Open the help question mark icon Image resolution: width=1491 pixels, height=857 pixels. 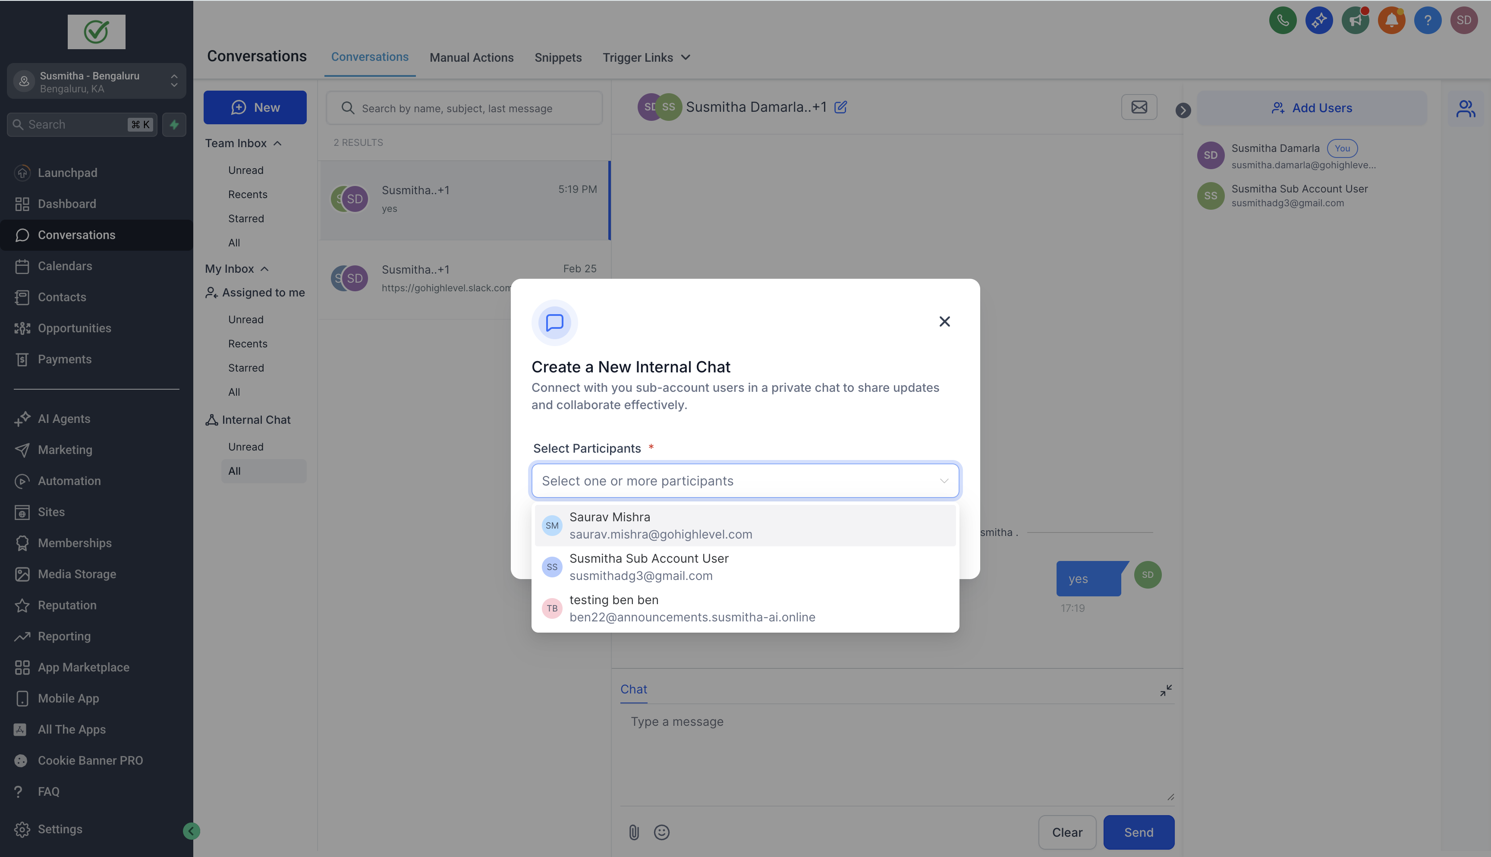coord(1428,20)
